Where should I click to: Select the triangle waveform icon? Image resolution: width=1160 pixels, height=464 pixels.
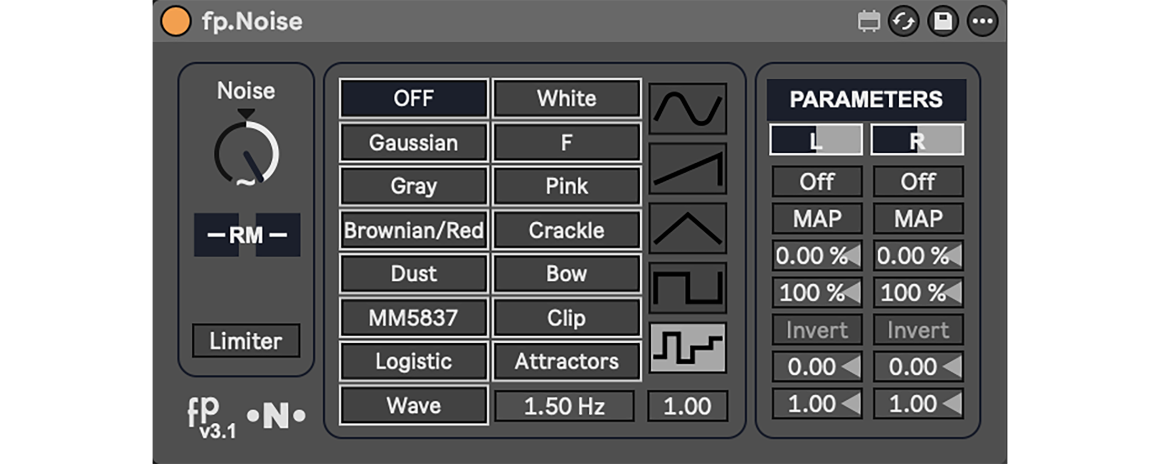click(687, 229)
